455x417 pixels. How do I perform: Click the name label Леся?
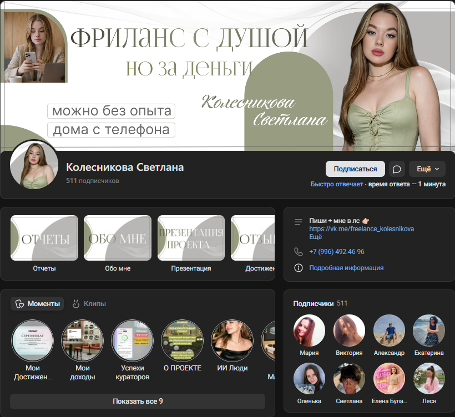(x=429, y=401)
